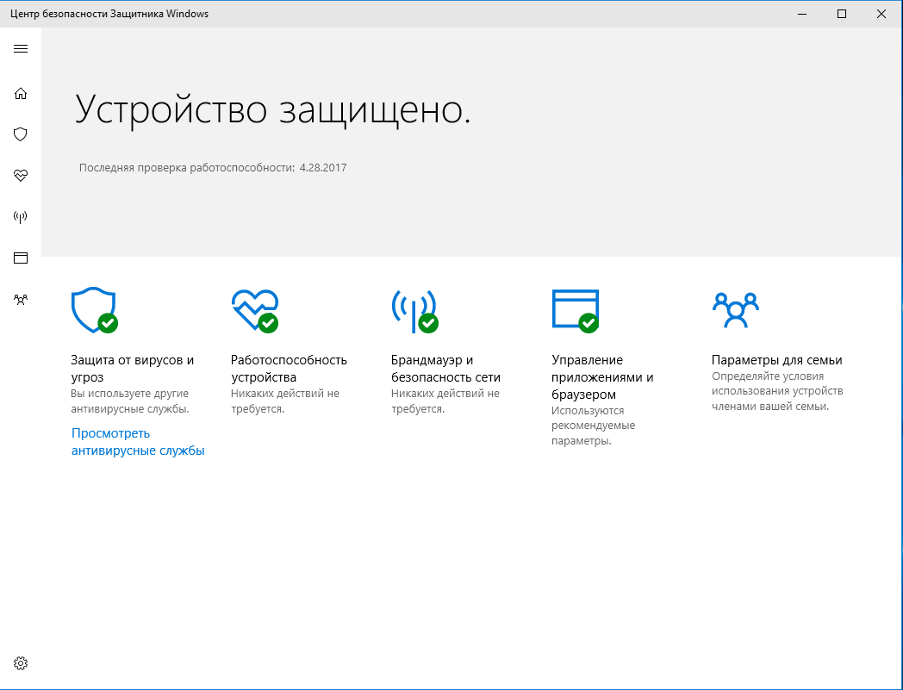Click the last health check date 4.28.2017
Viewport: 903px width, 690px height.
(323, 168)
